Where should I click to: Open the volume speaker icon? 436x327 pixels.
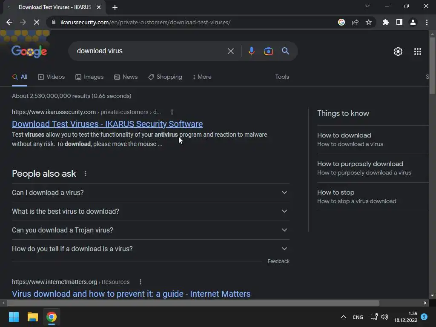[384, 317]
